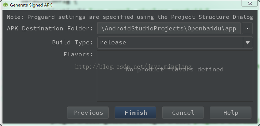Click the blog.csdn.net watermark URL
The height and width of the screenshot is (126, 260).
point(133,67)
